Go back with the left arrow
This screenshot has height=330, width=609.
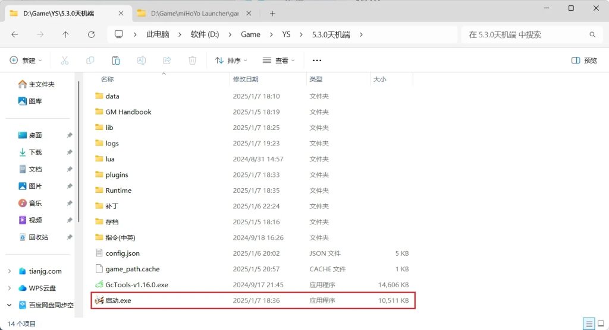(15, 34)
